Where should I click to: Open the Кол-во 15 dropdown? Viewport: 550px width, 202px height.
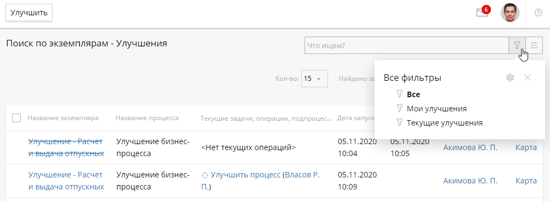314,79
